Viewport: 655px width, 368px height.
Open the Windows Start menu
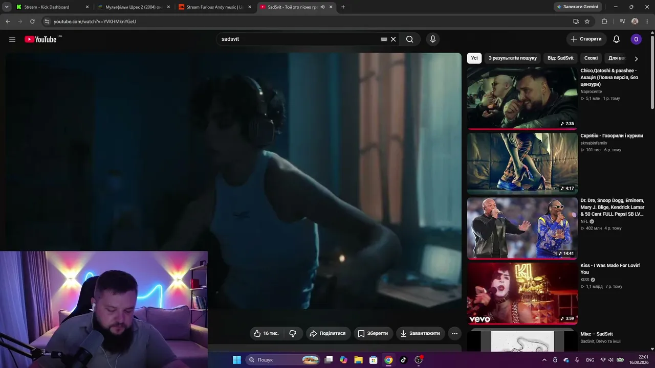(237, 360)
